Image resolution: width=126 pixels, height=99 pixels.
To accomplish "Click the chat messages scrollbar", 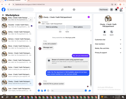I will click(91, 65).
